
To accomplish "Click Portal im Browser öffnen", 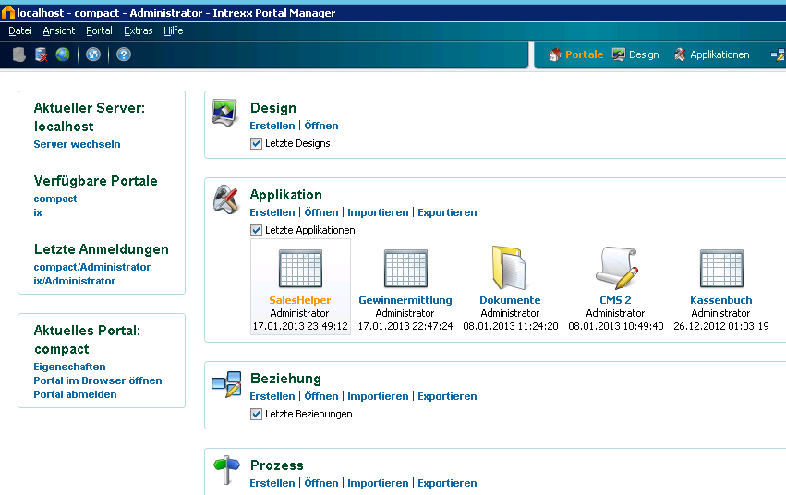I will pos(98,380).
